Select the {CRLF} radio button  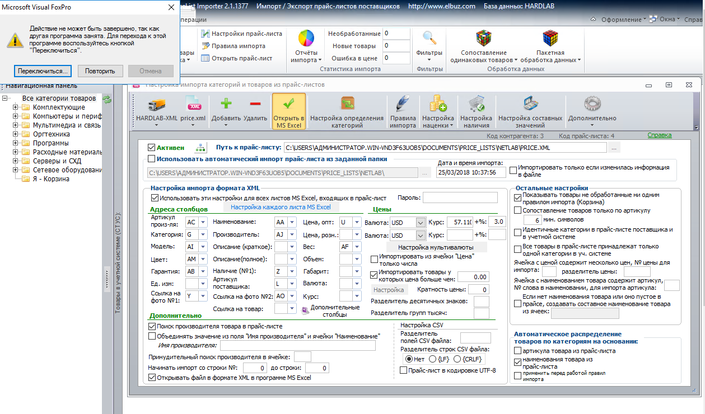coord(458,359)
